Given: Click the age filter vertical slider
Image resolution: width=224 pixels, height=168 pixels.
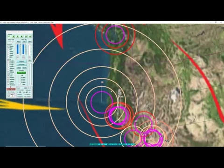Looking at the screenshot, I should (24, 49).
